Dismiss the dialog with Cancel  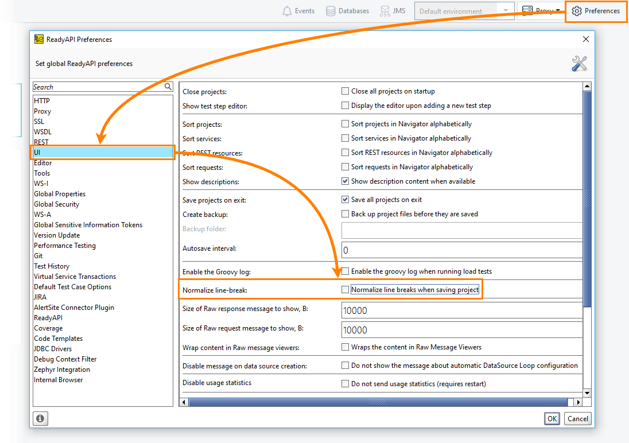[x=577, y=418]
